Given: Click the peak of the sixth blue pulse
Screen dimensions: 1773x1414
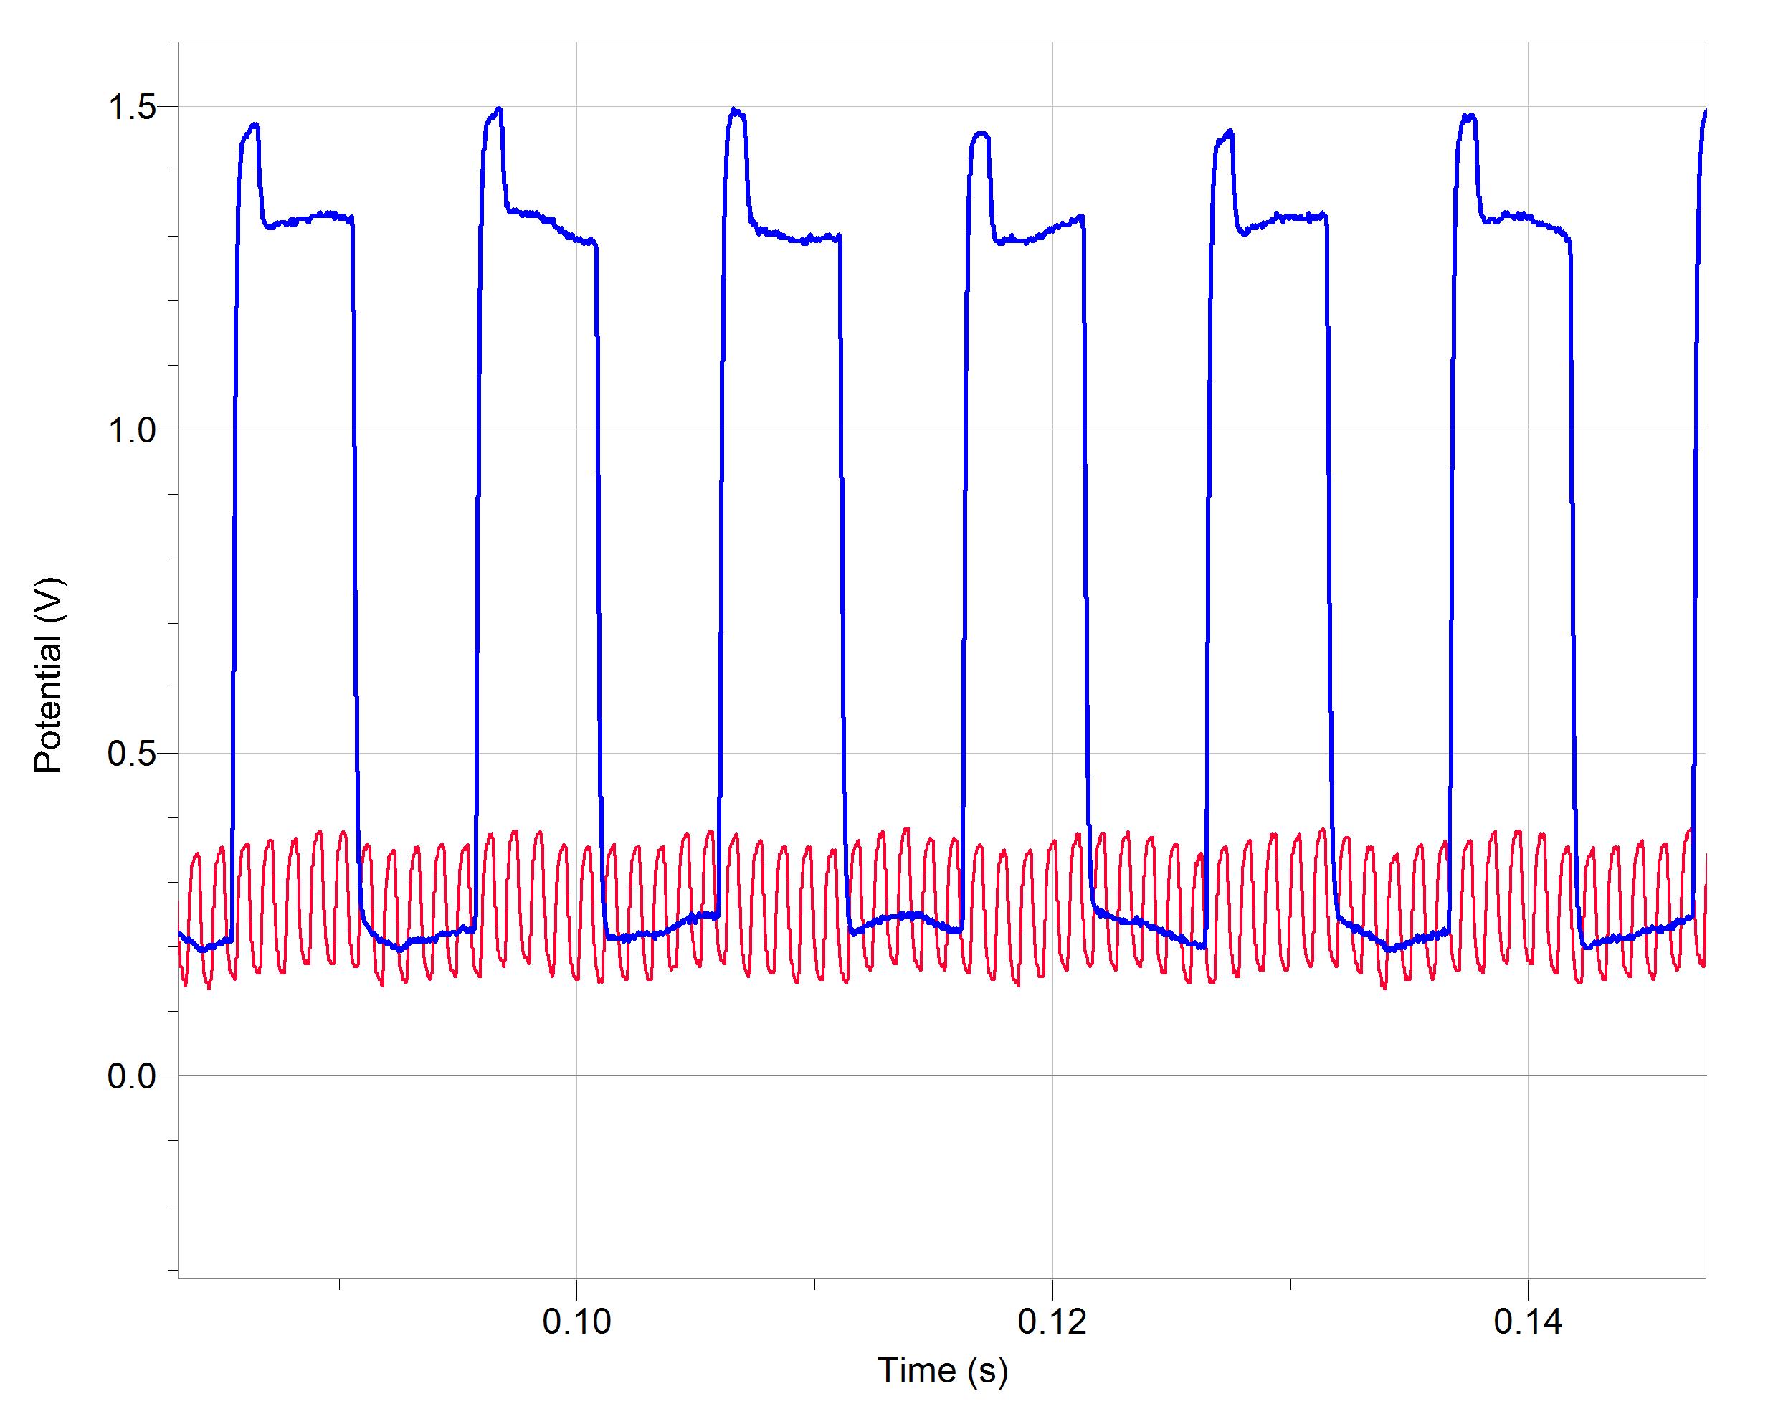Looking at the screenshot, I should 1470,117.
